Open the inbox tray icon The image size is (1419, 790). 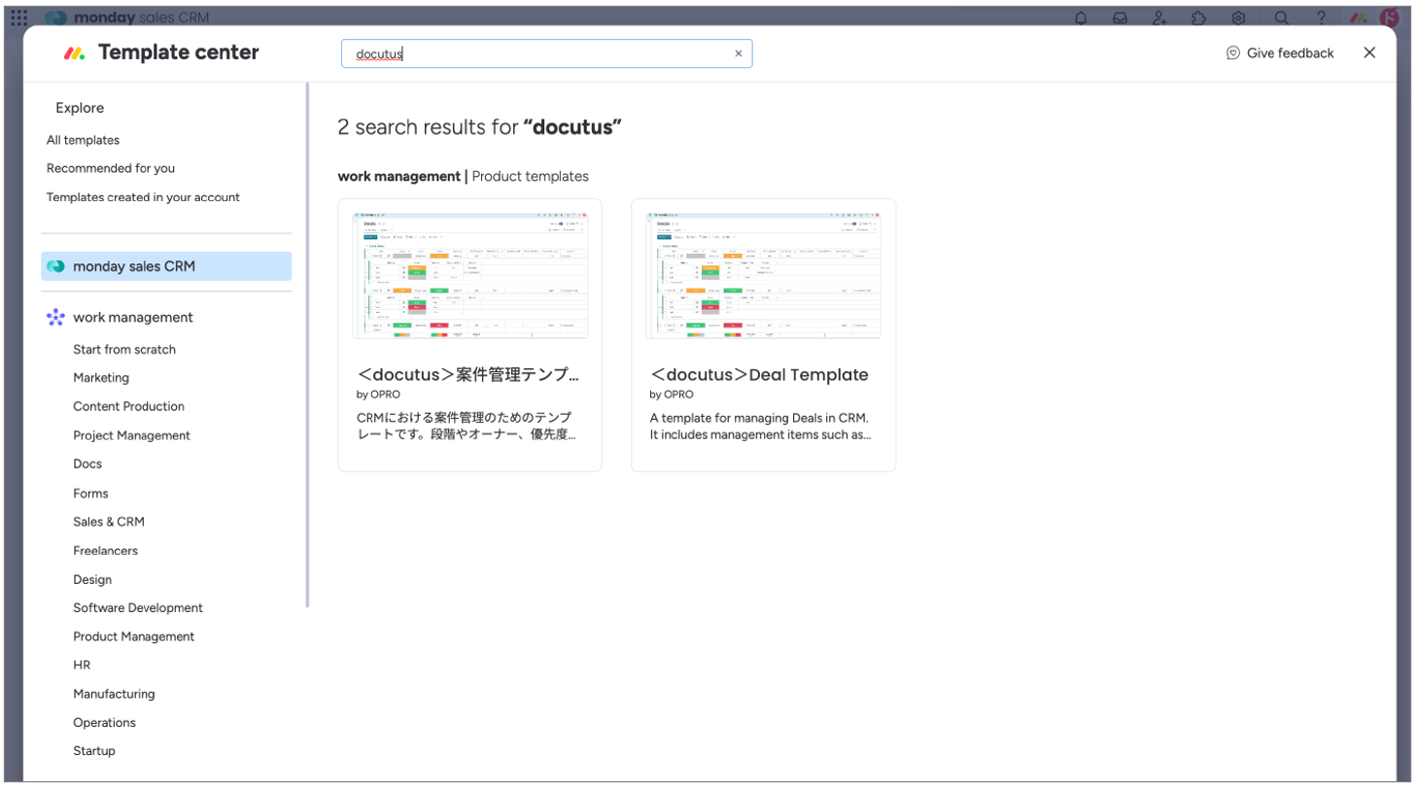[x=1120, y=17]
